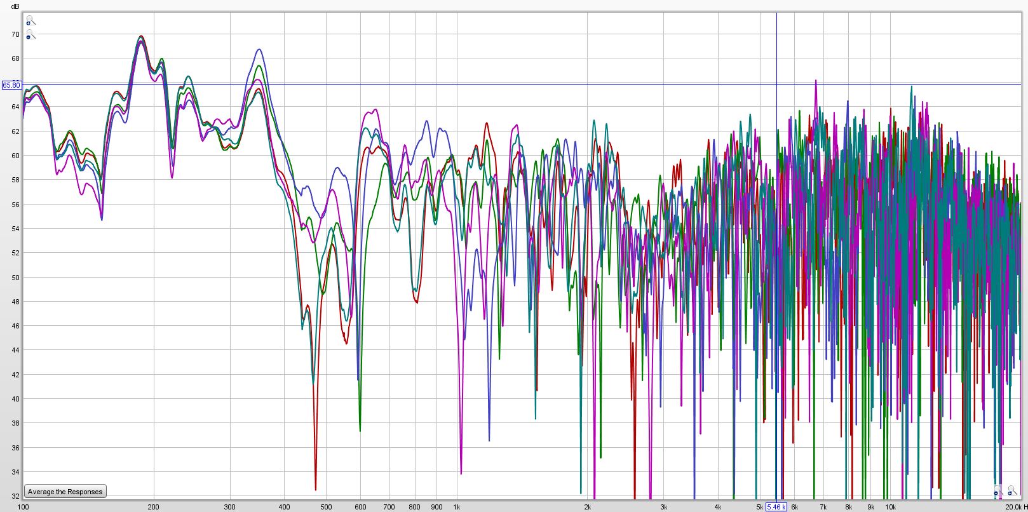Click the dB axis unit label
This screenshot has height=512, width=1028.
pyautogui.click(x=15, y=6)
